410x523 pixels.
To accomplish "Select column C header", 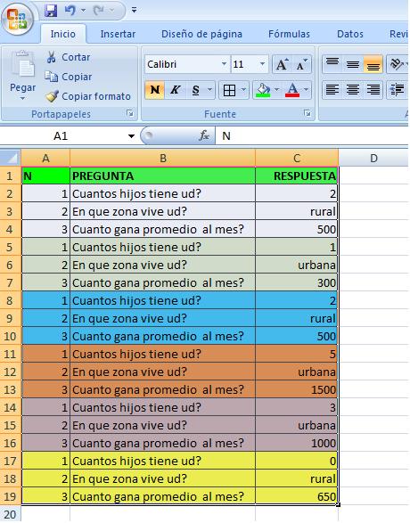I will [297, 158].
